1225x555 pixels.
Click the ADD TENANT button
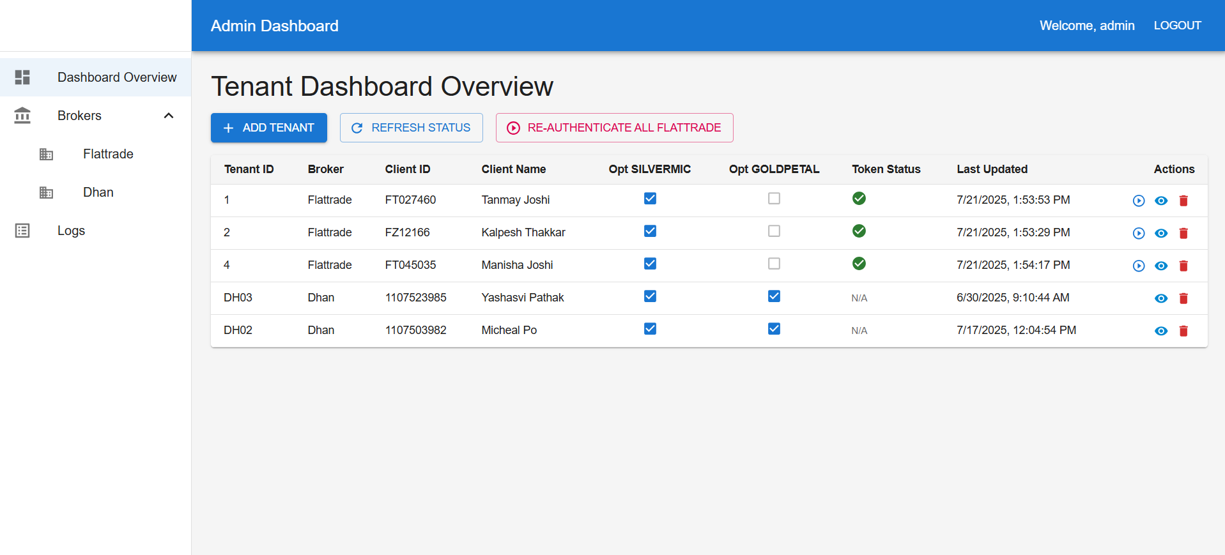point(268,128)
